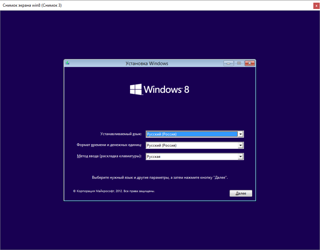Click the Далее button

[x=241, y=193]
